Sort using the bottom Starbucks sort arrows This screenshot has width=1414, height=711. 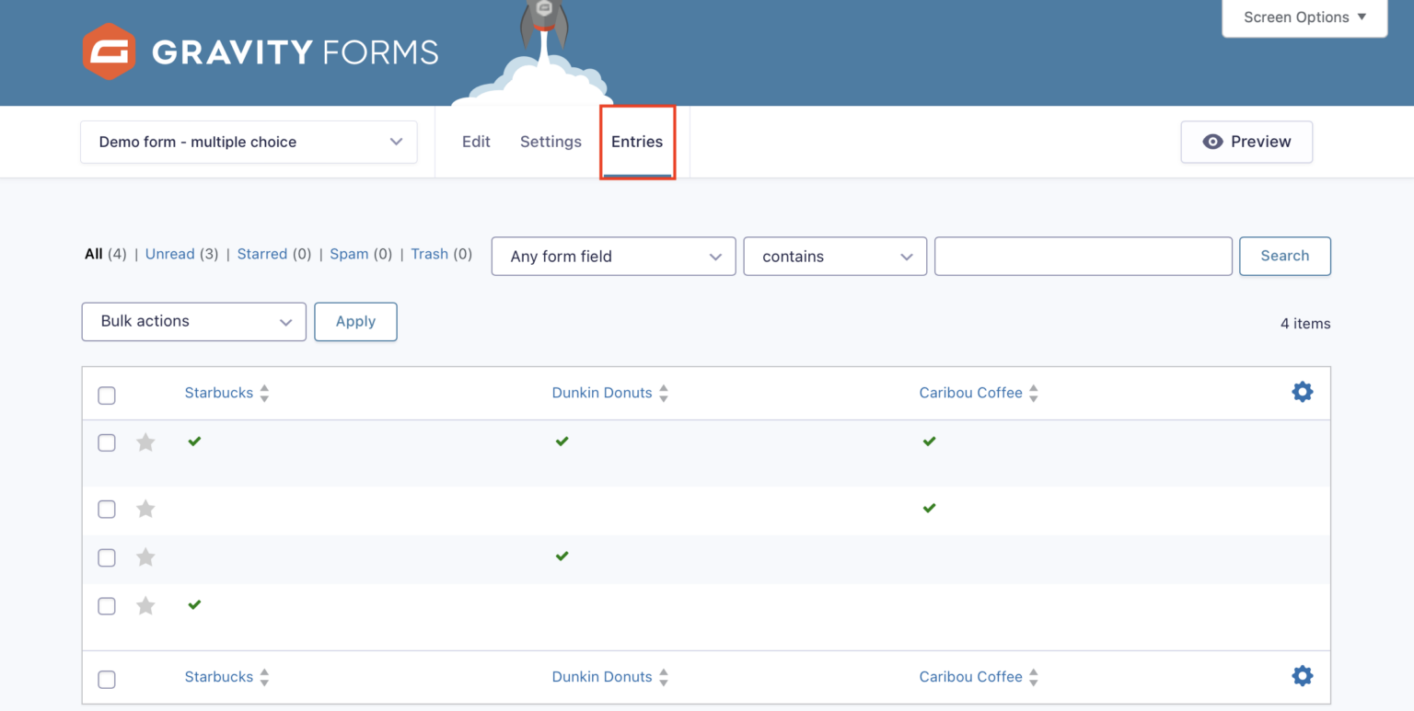click(x=263, y=677)
